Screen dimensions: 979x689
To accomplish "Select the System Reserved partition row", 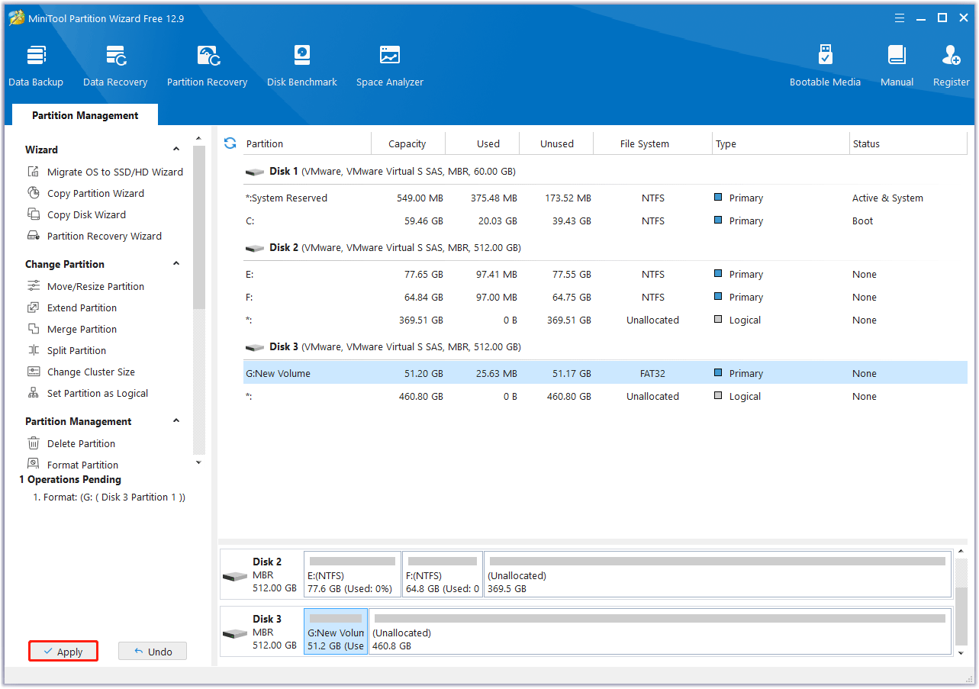I will 605,198.
